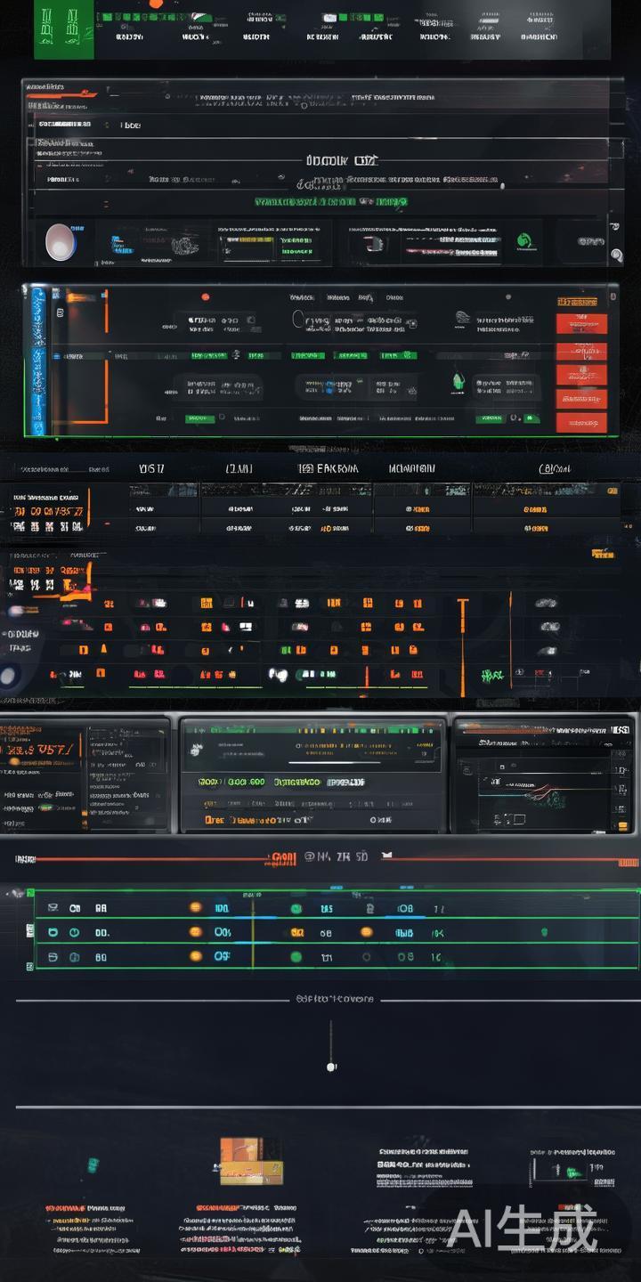Click the white handle of the vertical slider
The image size is (641, 1282).
tap(331, 1067)
